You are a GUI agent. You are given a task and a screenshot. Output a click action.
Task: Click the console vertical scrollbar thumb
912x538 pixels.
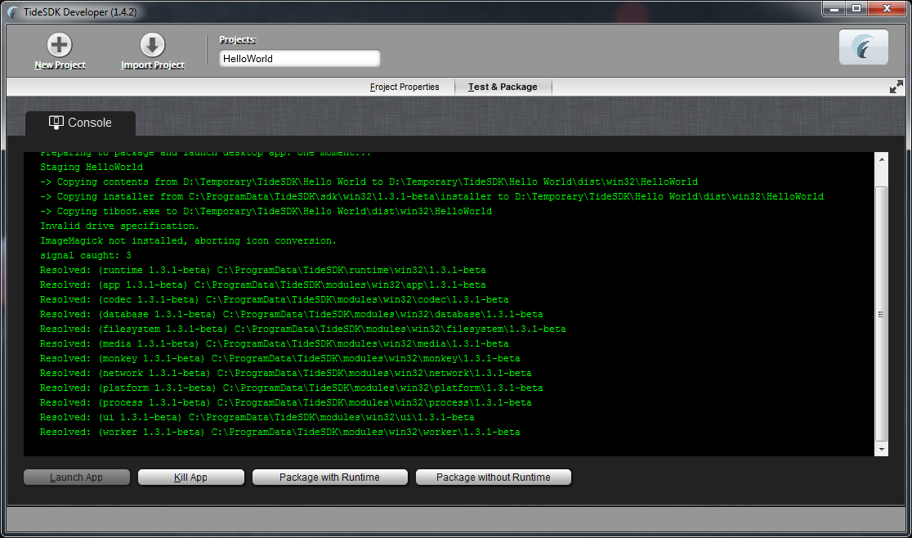point(882,314)
